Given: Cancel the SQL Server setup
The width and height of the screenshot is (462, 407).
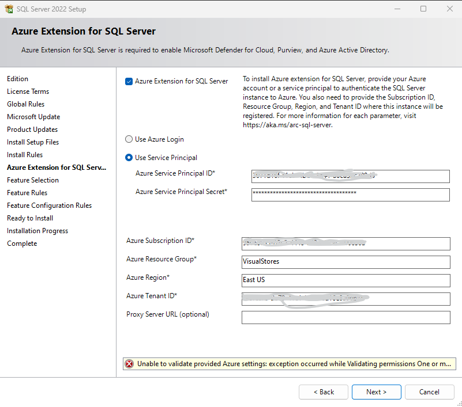Looking at the screenshot, I should point(429,391).
